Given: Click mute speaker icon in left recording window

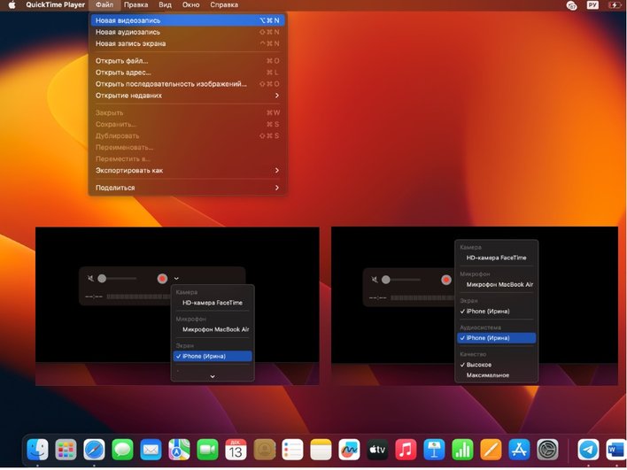Looking at the screenshot, I should [90, 278].
